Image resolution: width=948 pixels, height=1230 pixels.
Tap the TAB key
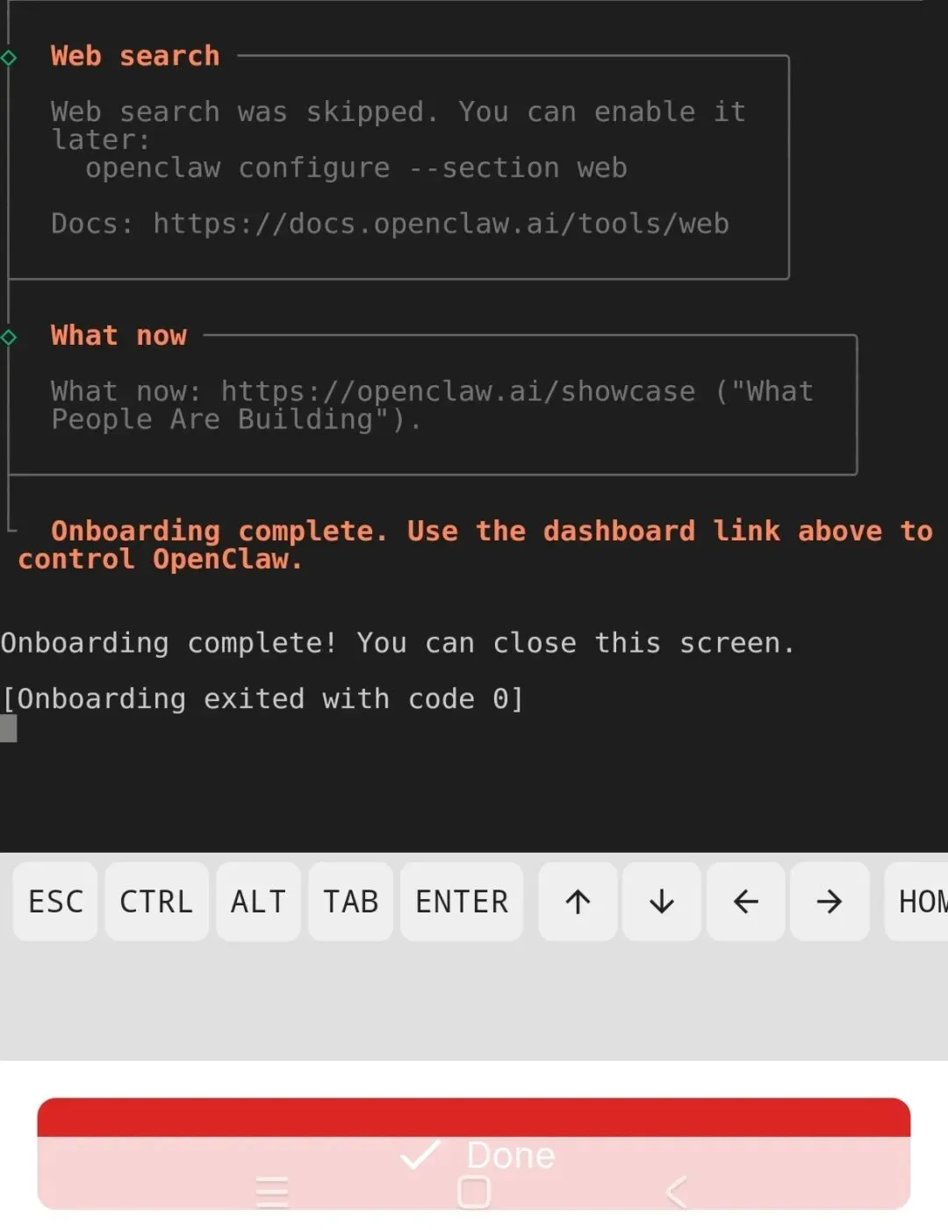(350, 901)
